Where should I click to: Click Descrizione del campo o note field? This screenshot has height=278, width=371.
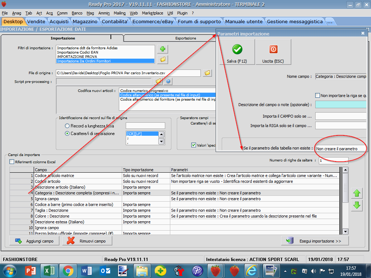pos(341,105)
